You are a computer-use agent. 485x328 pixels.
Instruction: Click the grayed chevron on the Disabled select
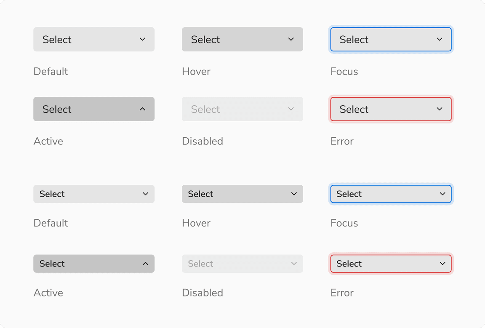tap(290, 109)
